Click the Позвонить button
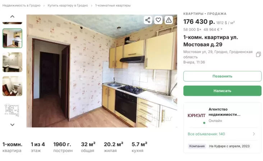The width and height of the screenshot is (263, 161). 222,76
